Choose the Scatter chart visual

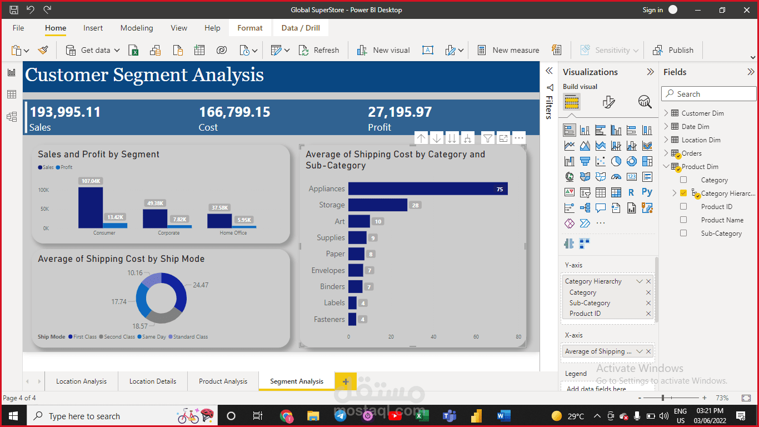(601, 161)
